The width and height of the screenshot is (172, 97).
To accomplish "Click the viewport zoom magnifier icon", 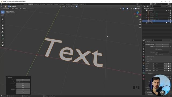I will click(140, 19).
